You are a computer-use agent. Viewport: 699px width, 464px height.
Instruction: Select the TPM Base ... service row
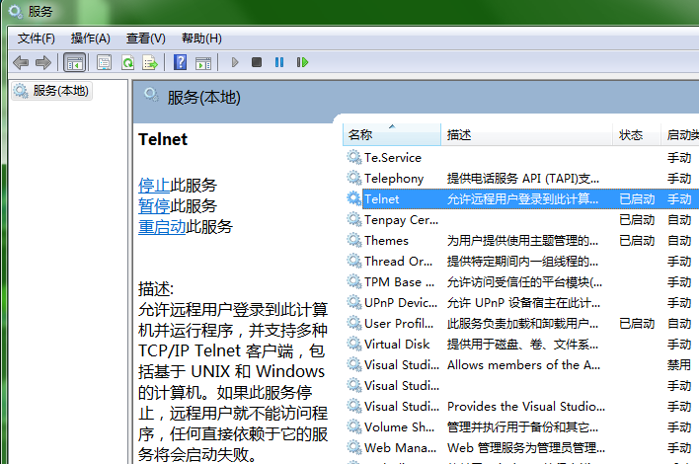click(520, 281)
